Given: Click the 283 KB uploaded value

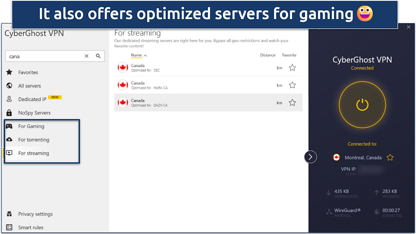Looking at the screenshot, I should 390,191.
